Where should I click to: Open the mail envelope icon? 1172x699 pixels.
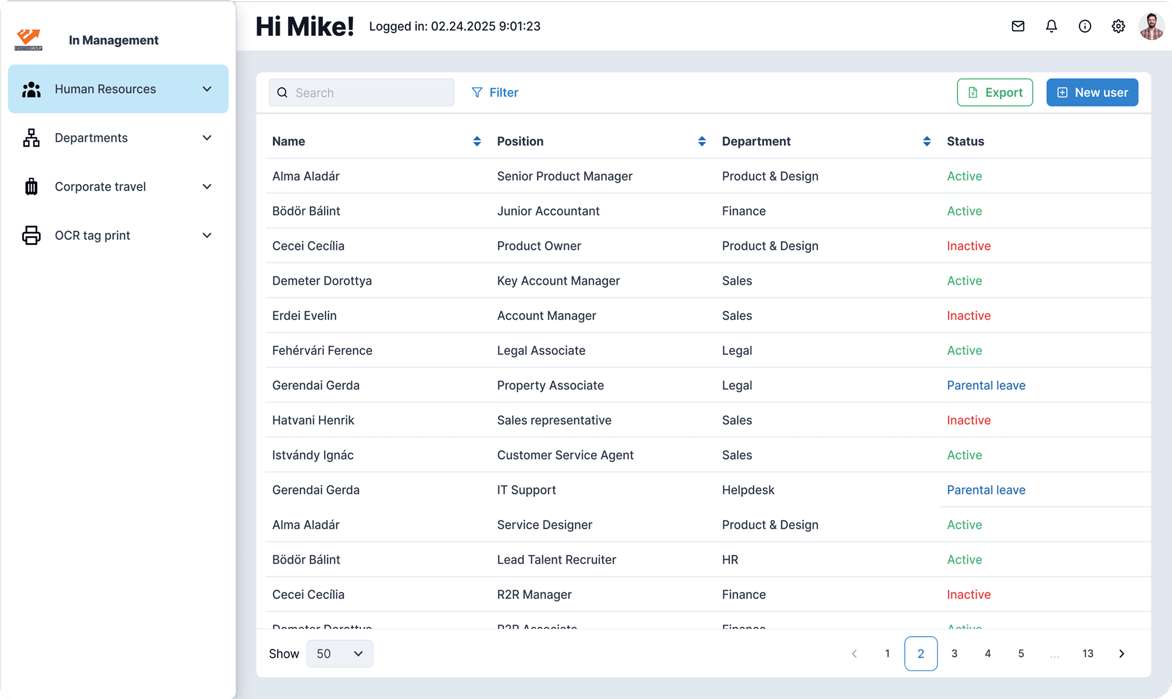(1017, 27)
